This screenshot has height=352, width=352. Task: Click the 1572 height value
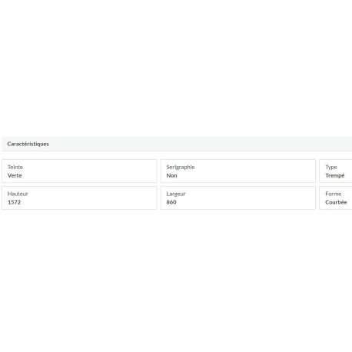click(14, 202)
